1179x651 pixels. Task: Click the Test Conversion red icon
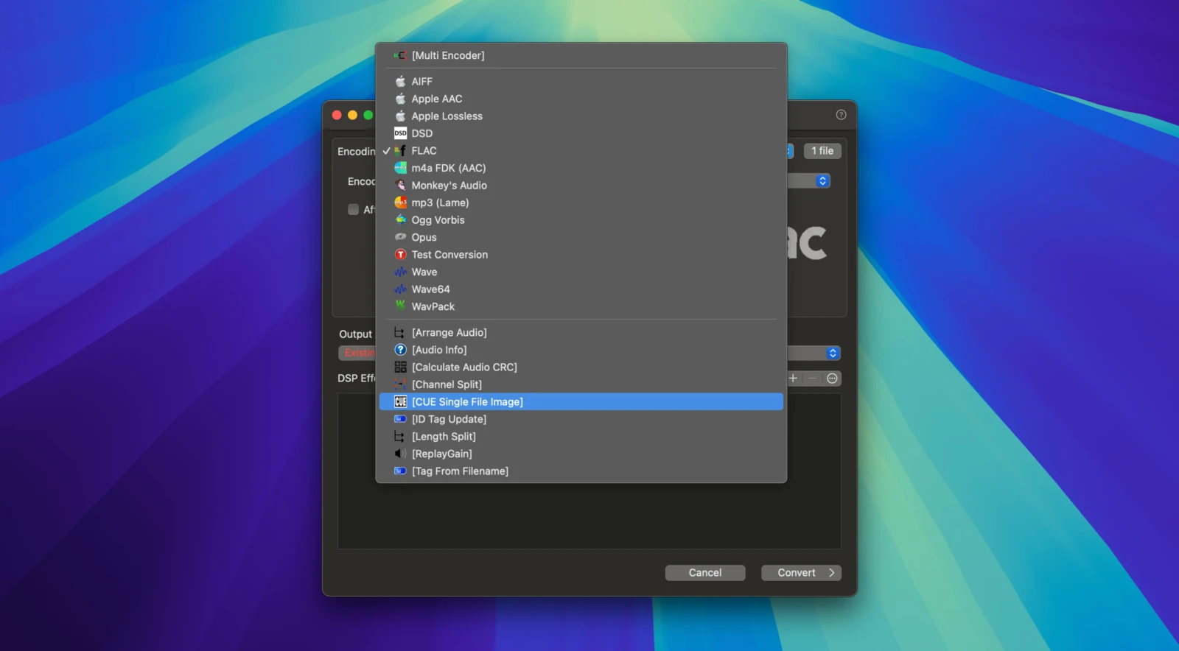pyautogui.click(x=400, y=255)
